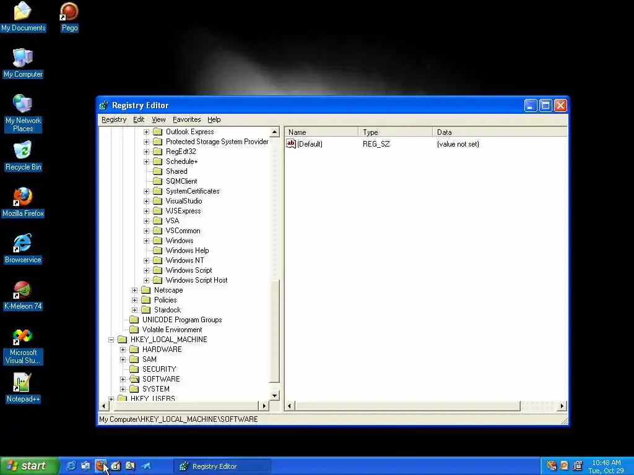
Task: Click the first system tray icon
Action: click(551, 466)
